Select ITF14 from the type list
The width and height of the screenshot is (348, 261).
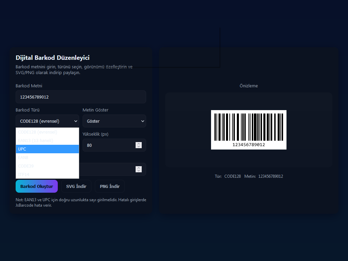[x=47, y=174]
